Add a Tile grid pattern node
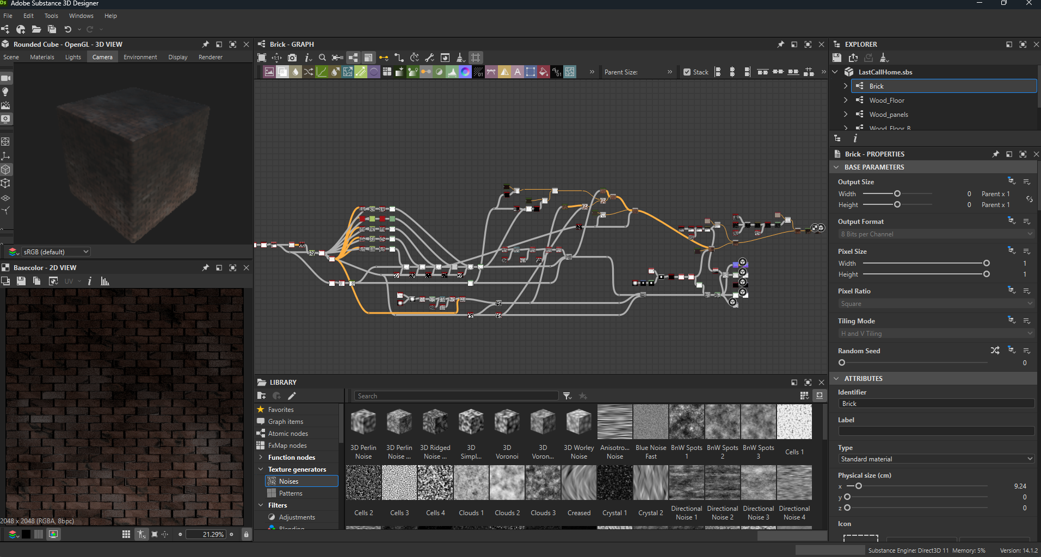The width and height of the screenshot is (1041, 557). click(x=387, y=72)
